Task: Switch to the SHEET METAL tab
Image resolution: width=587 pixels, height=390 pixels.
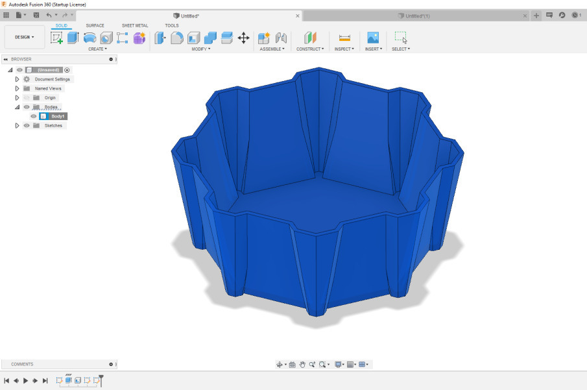Action: click(135, 25)
